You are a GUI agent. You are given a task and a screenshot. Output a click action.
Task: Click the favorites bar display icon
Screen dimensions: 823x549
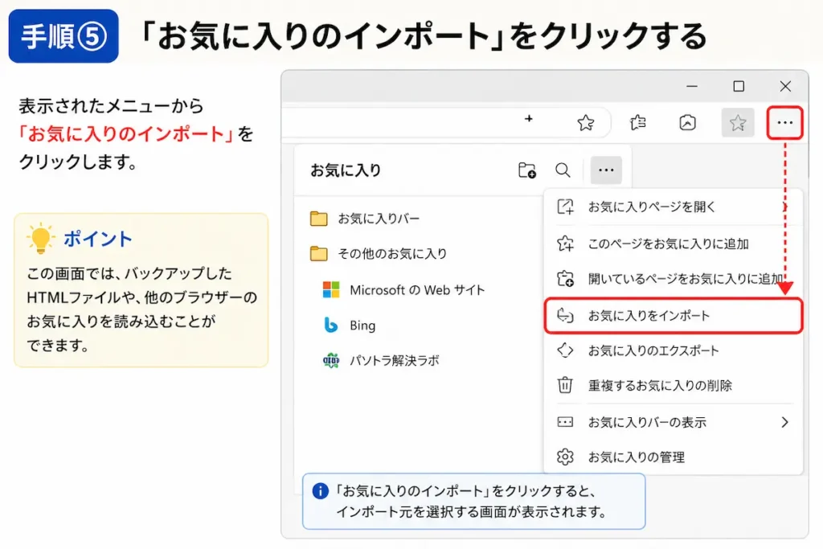pyautogui.click(x=565, y=422)
